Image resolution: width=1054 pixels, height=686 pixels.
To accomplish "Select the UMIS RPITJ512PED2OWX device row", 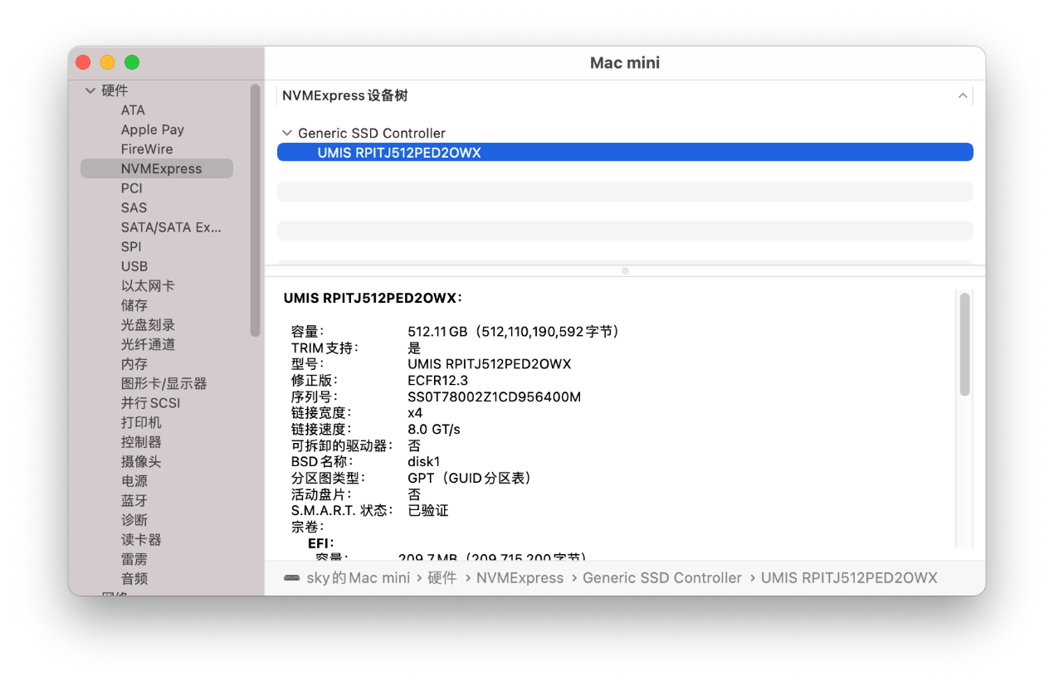I will 625,153.
